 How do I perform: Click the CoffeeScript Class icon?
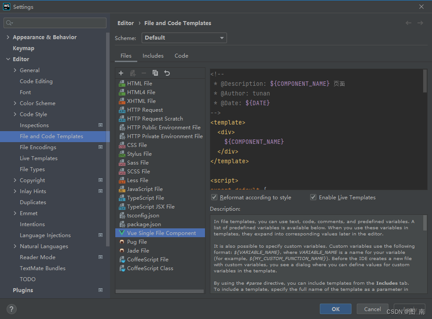click(122, 268)
